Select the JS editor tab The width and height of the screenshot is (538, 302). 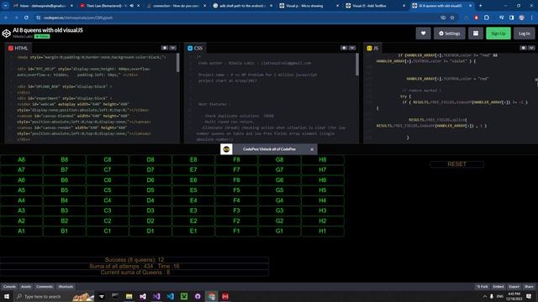pyautogui.click(x=372, y=48)
